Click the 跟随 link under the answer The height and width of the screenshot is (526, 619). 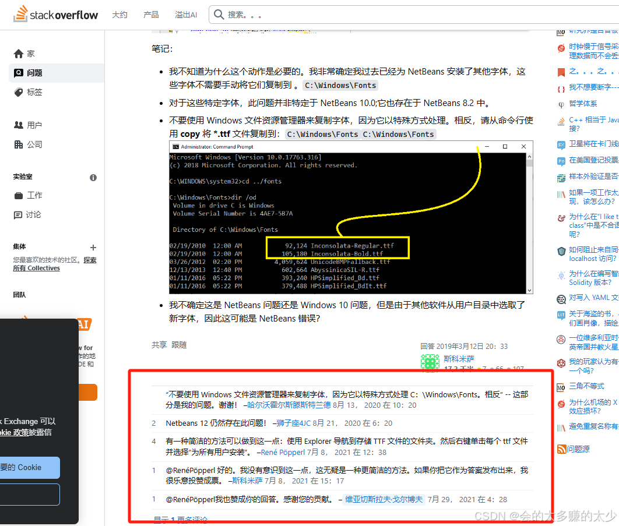pos(179,345)
